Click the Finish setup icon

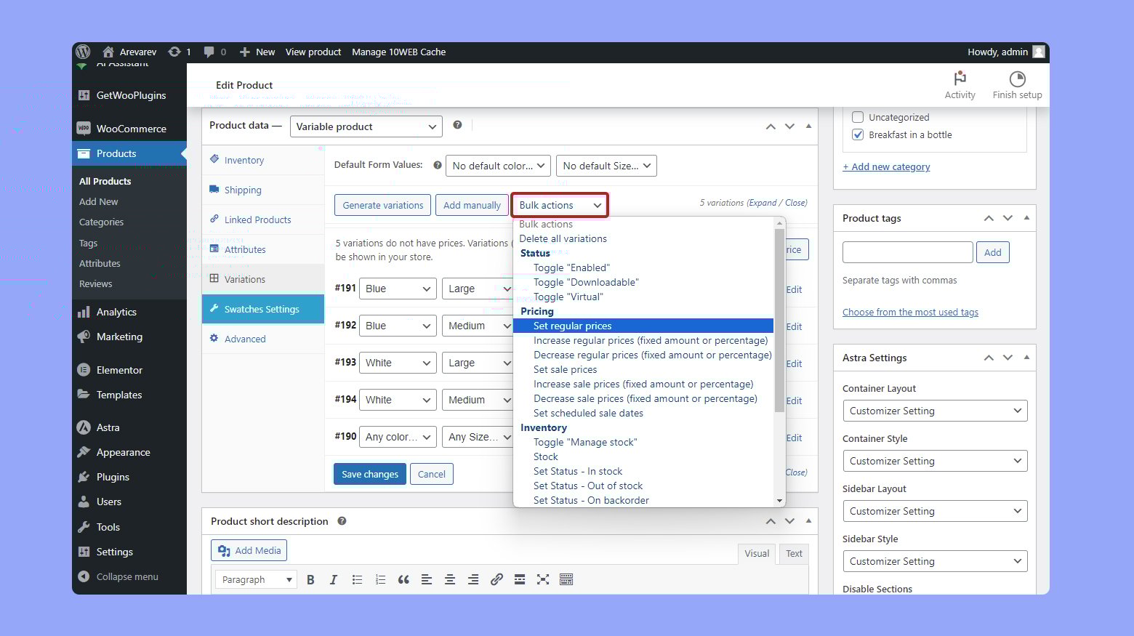click(1017, 79)
